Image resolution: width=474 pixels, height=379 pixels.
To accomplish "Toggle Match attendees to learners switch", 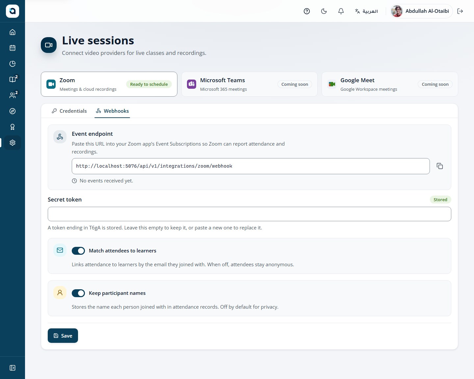I will (78, 251).
